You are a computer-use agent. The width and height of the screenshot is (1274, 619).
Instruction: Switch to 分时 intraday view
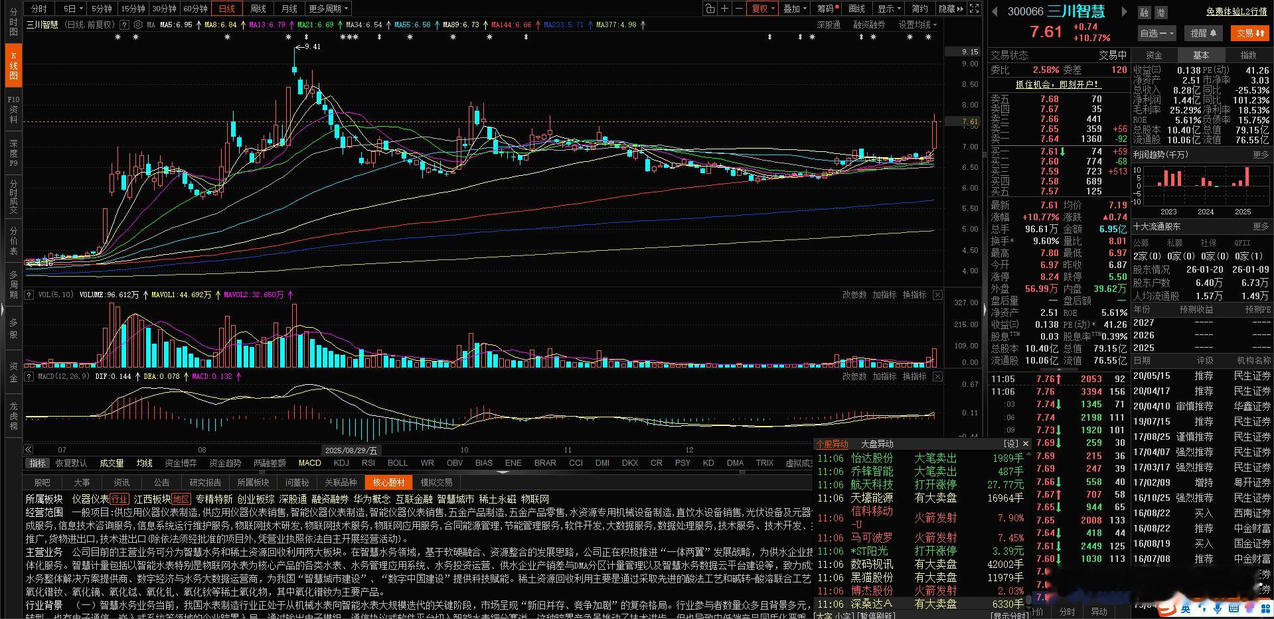pyautogui.click(x=39, y=9)
